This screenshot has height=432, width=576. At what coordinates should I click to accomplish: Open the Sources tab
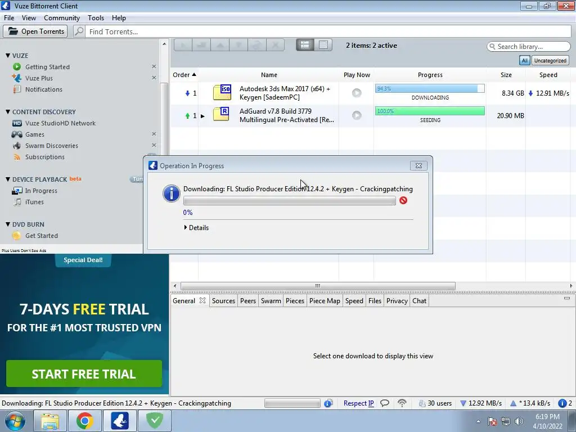pyautogui.click(x=223, y=301)
